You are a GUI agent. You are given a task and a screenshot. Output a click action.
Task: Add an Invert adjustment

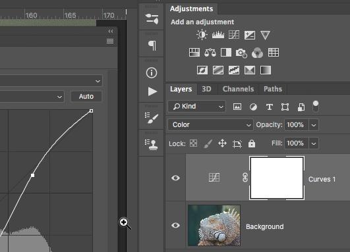click(202, 70)
